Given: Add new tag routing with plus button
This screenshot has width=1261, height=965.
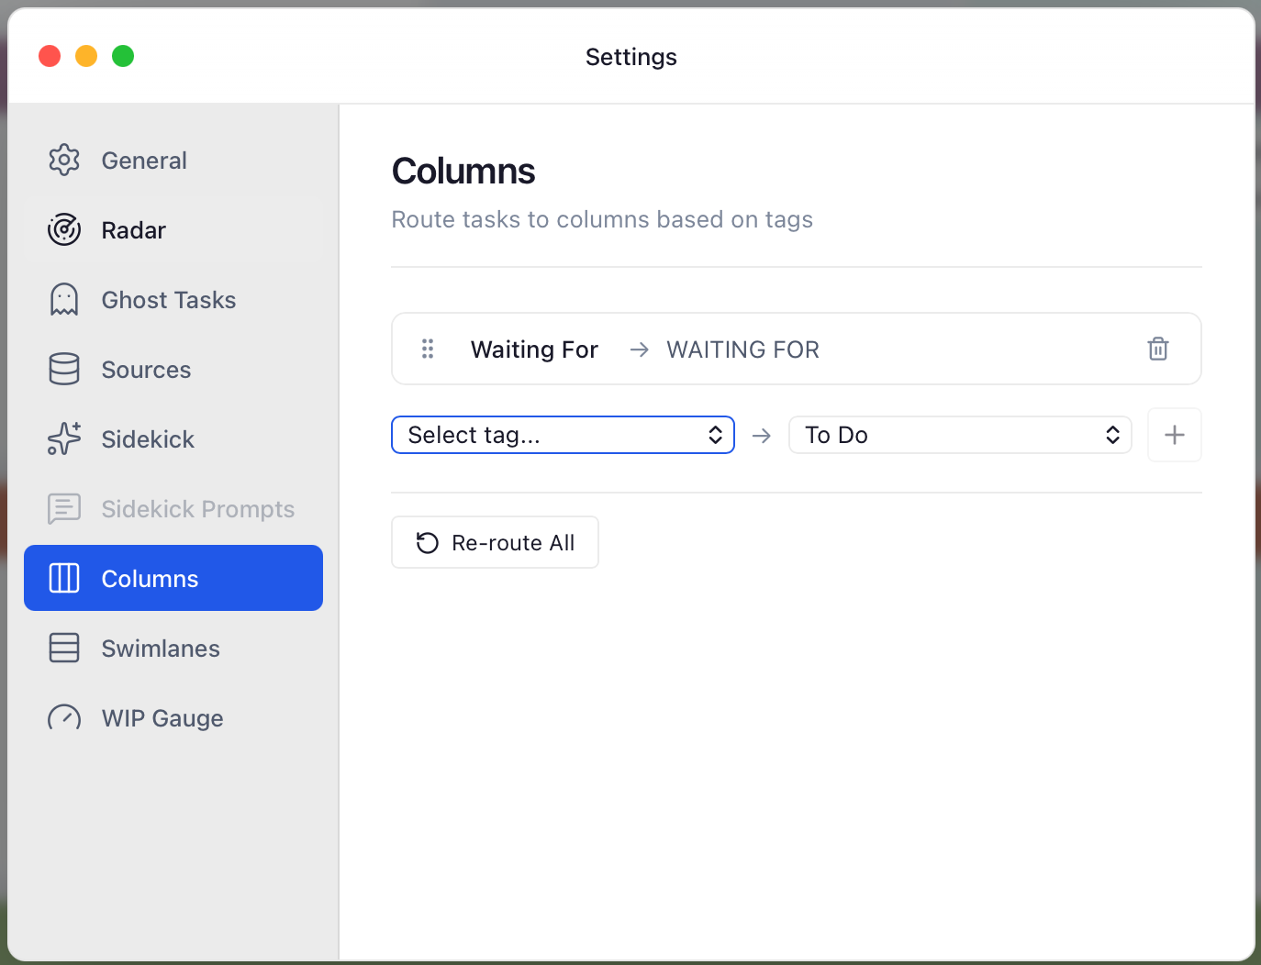Looking at the screenshot, I should (x=1174, y=435).
